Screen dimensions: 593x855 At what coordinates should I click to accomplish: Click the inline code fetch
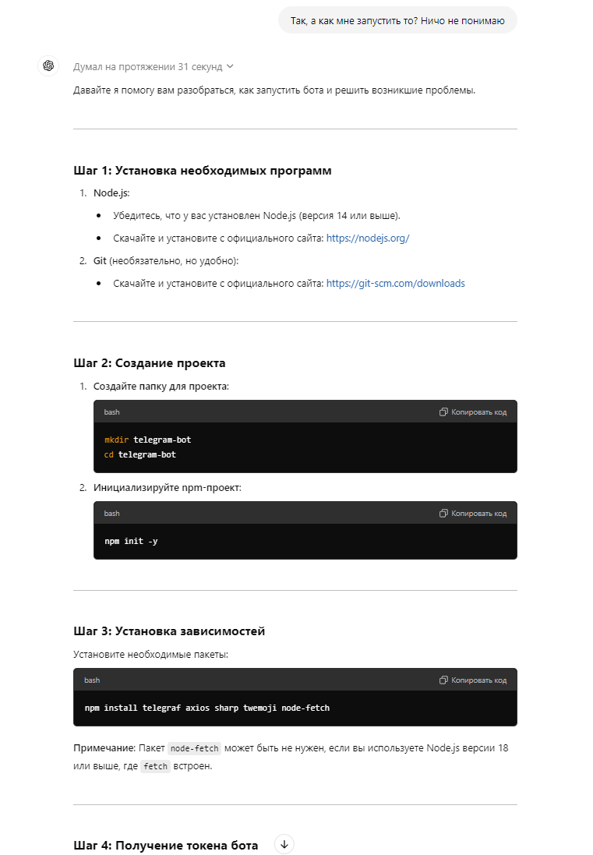tap(155, 766)
